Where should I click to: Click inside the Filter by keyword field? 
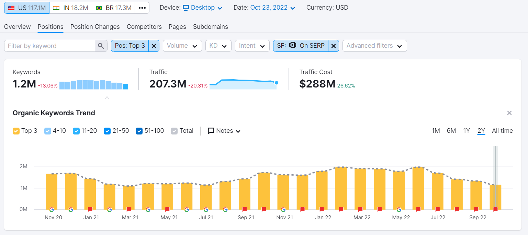49,46
